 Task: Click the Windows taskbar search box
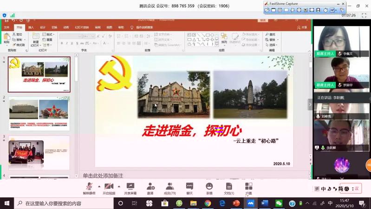point(64,203)
